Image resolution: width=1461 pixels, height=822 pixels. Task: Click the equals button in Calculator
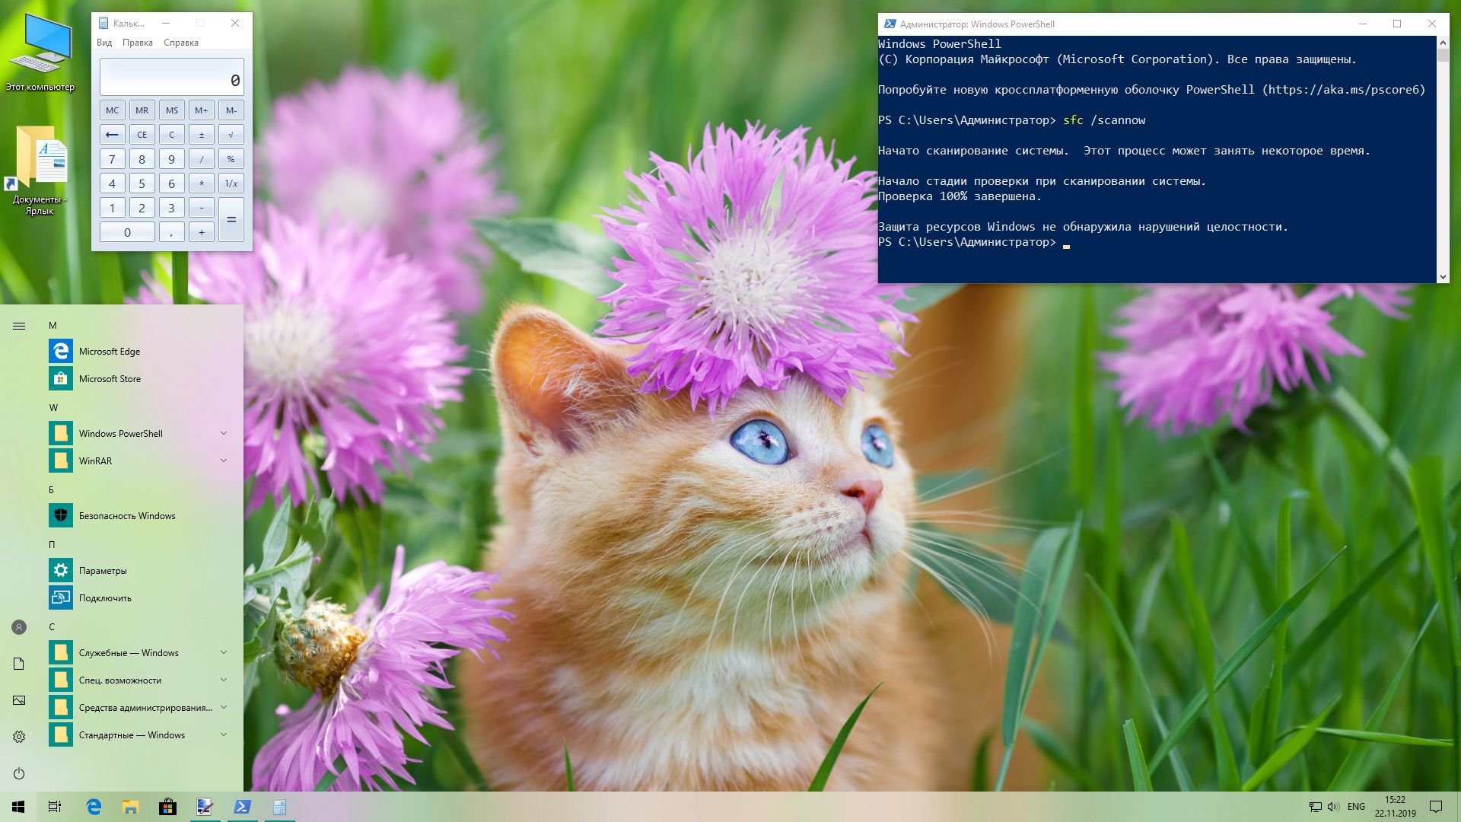[x=231, y=220]
